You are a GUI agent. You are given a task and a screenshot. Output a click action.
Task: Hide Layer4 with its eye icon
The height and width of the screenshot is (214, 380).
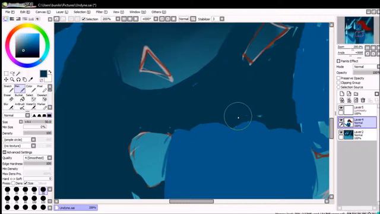(x=341, y=120)
